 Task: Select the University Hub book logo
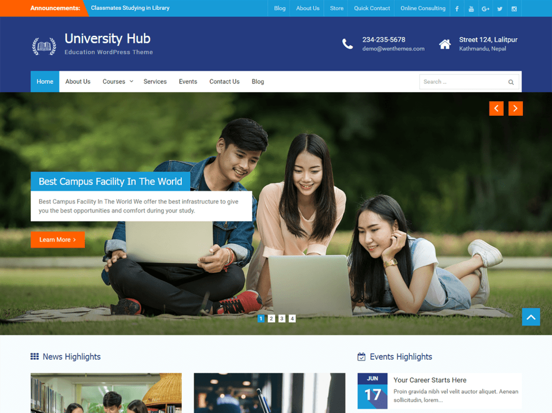click(44, 46)
